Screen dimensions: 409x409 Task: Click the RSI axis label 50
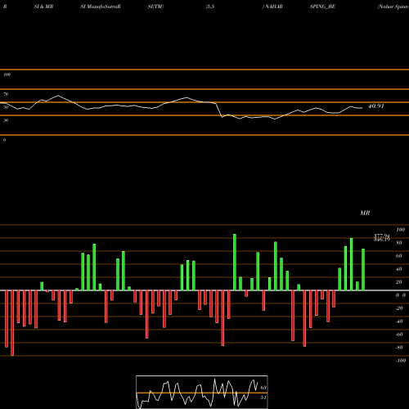pos(6,107)
